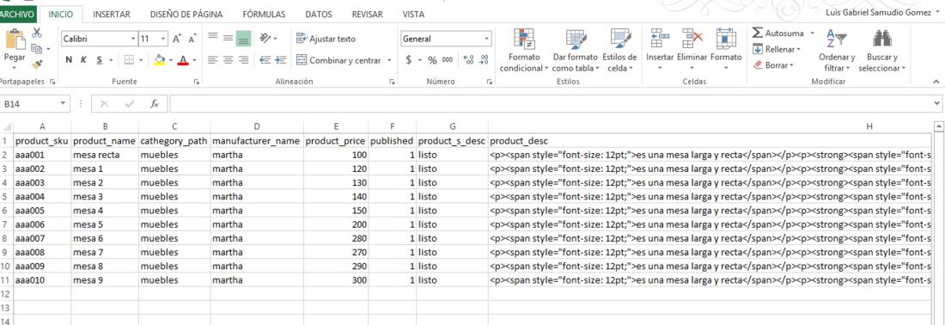This screenshot has width=945, height=325.
Task: Apply percent style
Action: (432, 59)
